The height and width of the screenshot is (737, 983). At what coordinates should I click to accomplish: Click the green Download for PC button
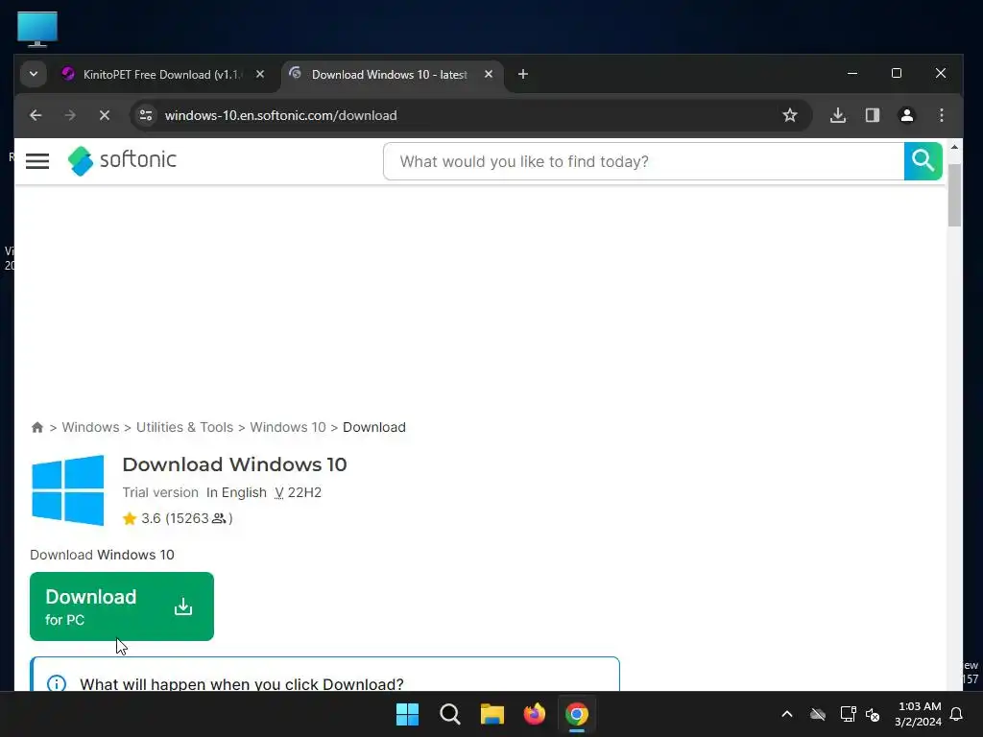point(122,606)
